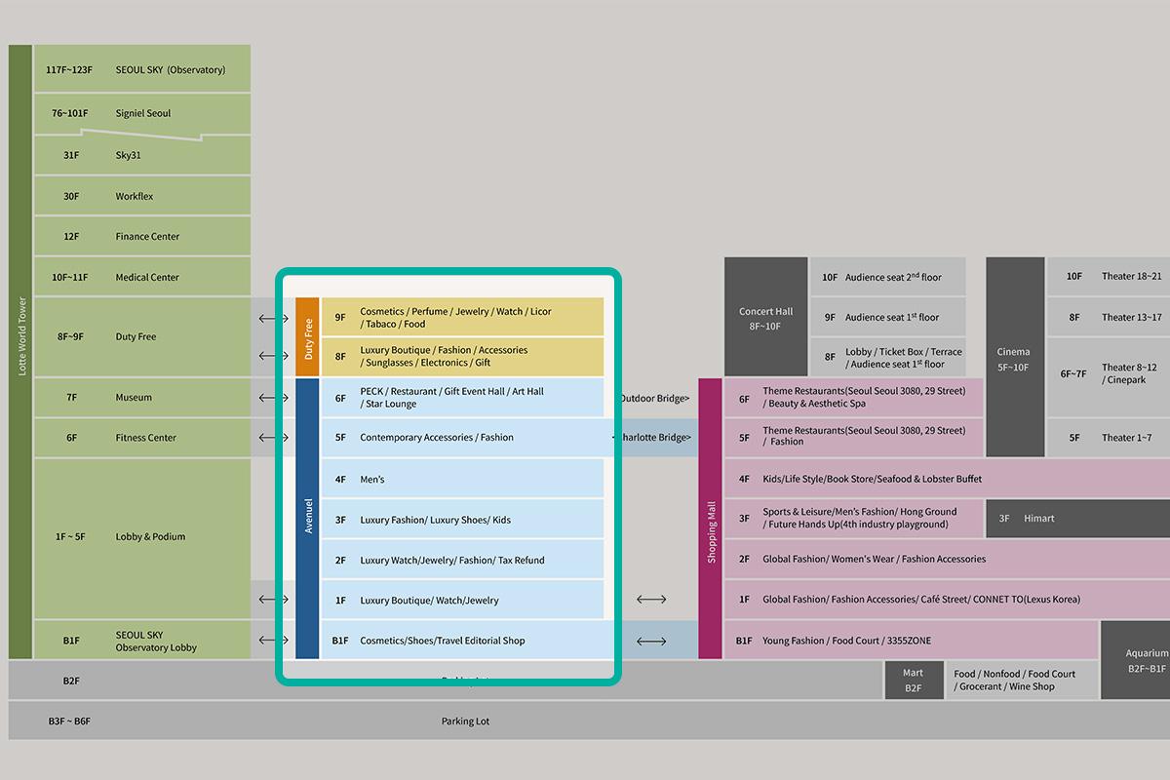Click the SEOUL SKY Observatory Lobby entry

click(x=156, y=642)
